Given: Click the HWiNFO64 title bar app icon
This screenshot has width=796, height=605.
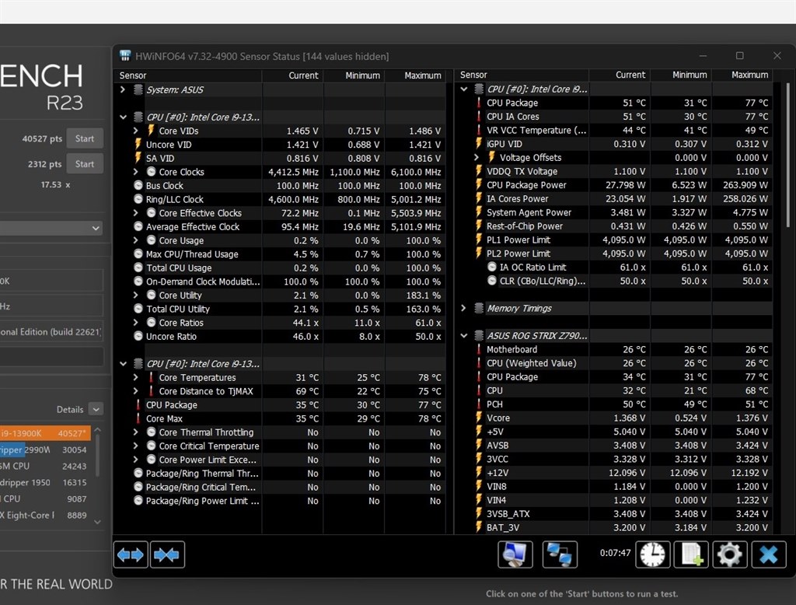Looking at the screenshot, I should (x=125, y=56).
